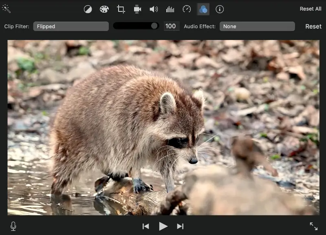Skip to the previous clip

[146, 226]
